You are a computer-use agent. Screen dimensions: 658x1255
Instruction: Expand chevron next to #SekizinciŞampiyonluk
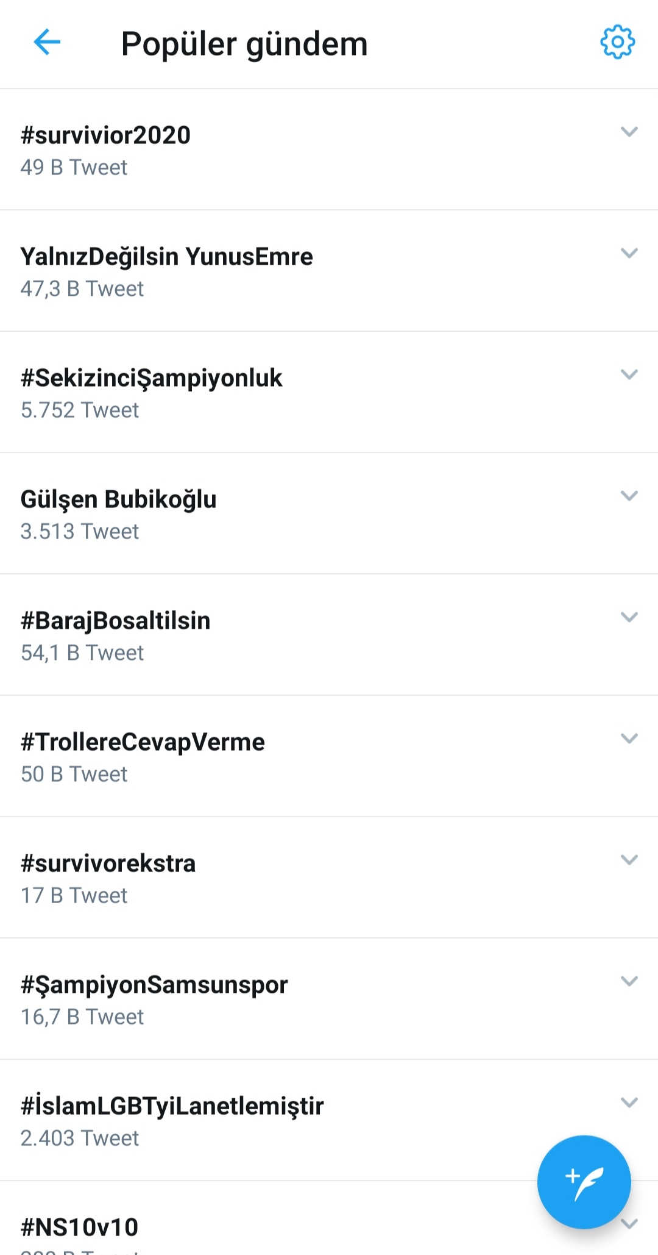coord(629,374)
